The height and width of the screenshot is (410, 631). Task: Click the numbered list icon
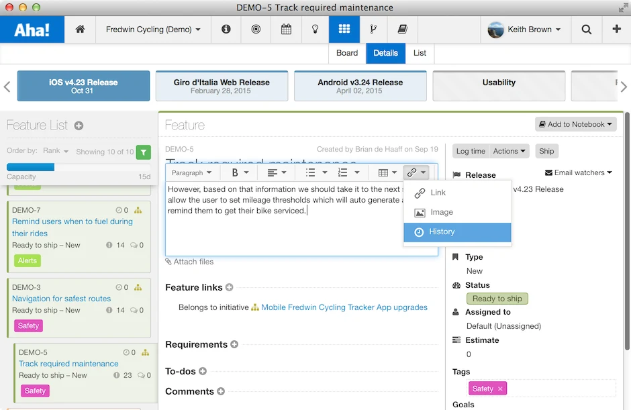342,172
